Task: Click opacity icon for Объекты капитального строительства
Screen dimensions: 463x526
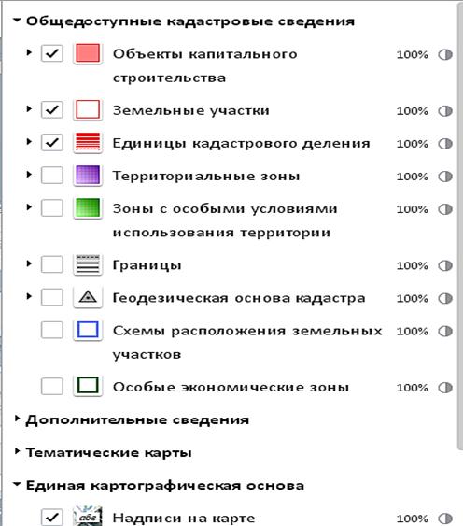Action: pyautogui.click(x=445, y=54)
